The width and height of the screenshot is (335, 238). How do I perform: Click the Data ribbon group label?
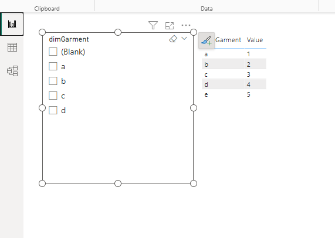click(x=207, y=9)
